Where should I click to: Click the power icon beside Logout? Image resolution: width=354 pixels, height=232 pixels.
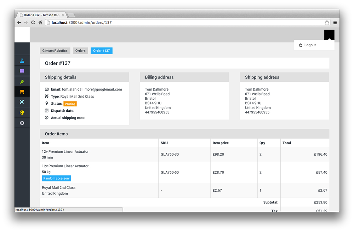pyautogui.click(x=301, y=45)
